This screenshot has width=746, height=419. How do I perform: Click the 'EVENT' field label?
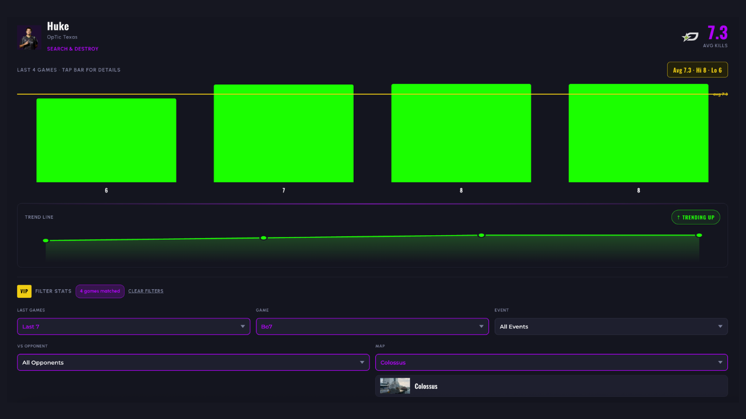[502, 310]
